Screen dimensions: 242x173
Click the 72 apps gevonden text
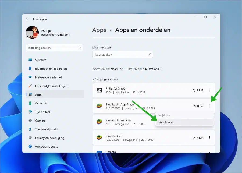[105, 79]
